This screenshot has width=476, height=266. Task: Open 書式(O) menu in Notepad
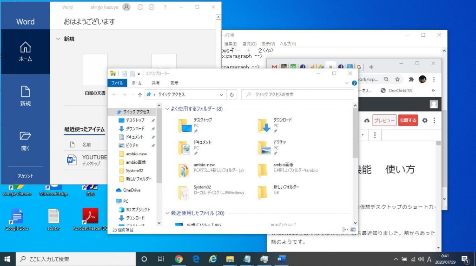click(250, 44)
